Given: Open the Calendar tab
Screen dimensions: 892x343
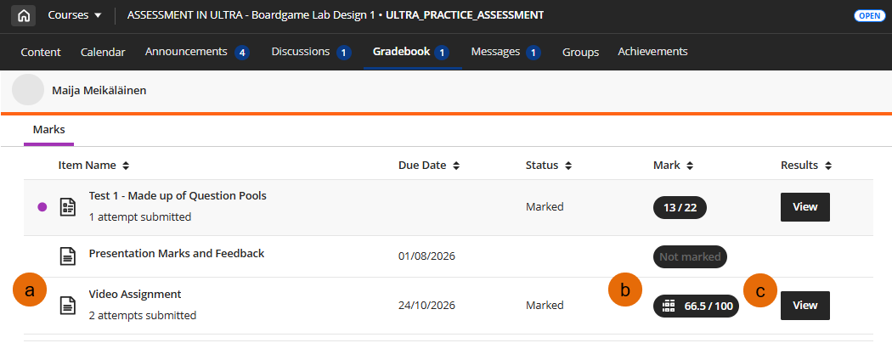Looking at the screenshot, I should (x=103, y=53).
